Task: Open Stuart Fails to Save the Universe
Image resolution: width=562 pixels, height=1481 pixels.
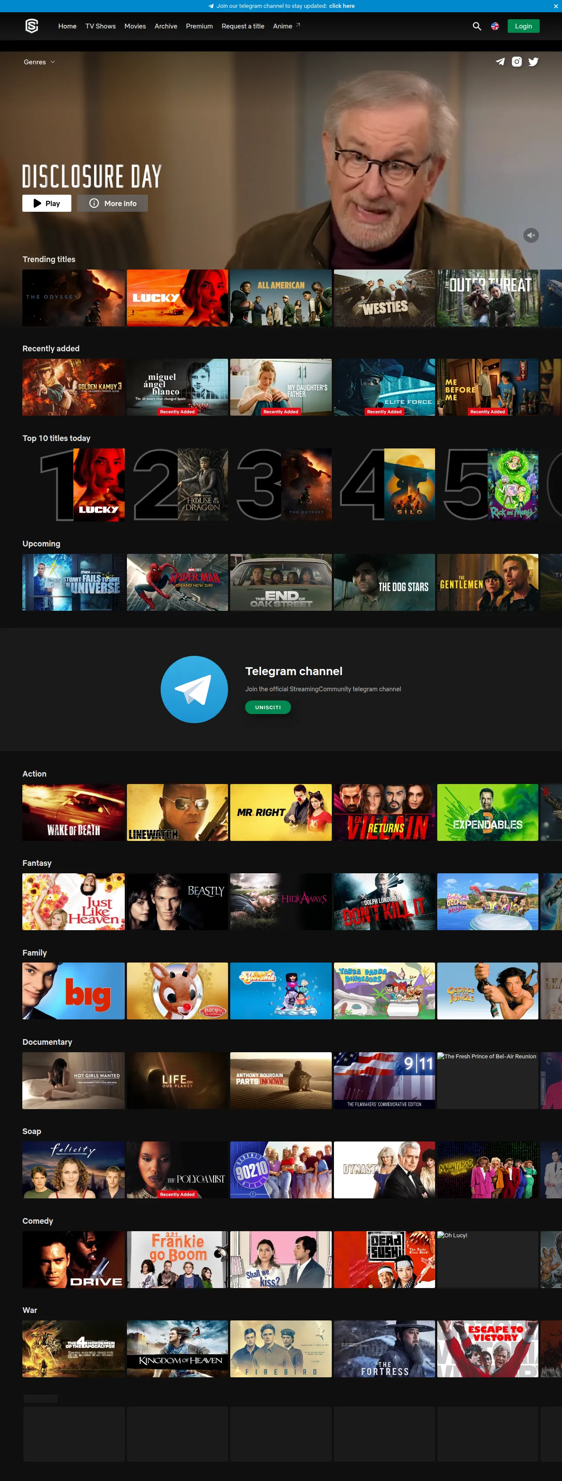Action: pos(74,582)
